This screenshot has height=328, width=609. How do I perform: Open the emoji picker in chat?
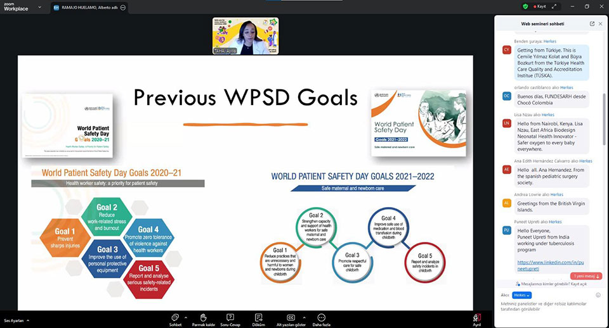pos(598,295)
